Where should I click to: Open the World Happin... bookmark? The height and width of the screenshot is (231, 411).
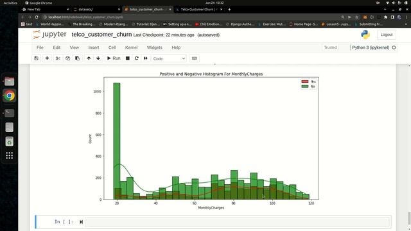click(50, 24)
